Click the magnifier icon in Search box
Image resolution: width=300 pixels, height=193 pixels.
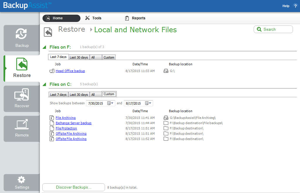[259, 29]
